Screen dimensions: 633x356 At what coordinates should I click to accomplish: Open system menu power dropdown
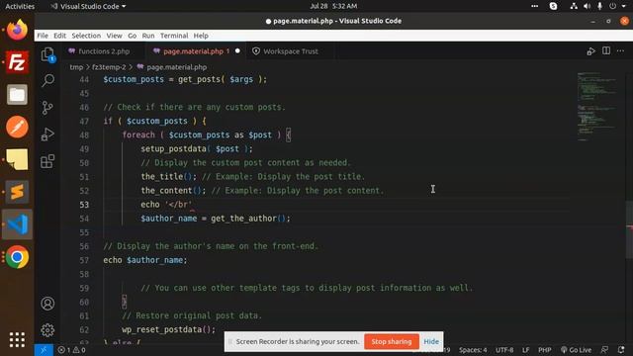(617, 6)
